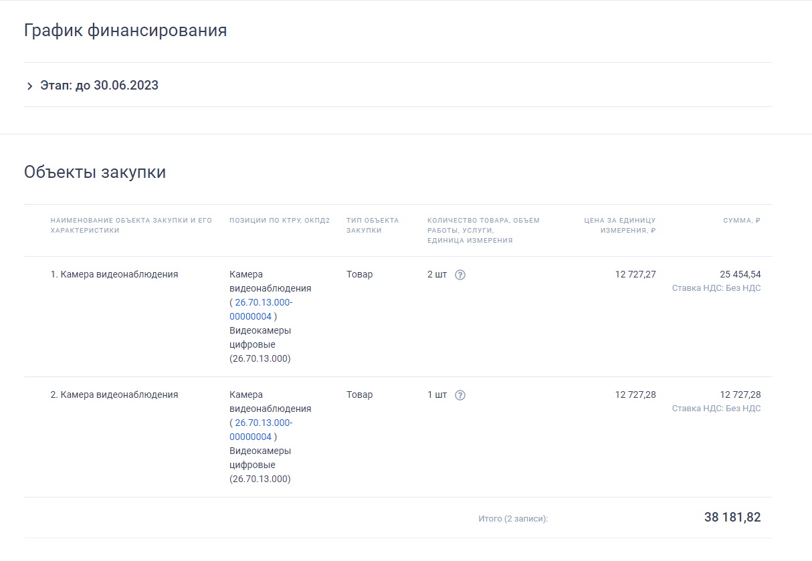Click 'Сумма, ₽' column header
812x561 pixels.
click(x=742, y=221)
